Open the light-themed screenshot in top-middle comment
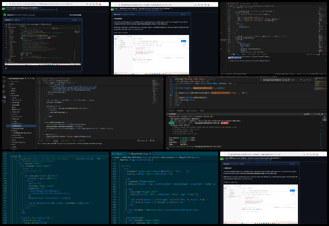The height and width of the screenshot is (226, 329). [151, 54]
